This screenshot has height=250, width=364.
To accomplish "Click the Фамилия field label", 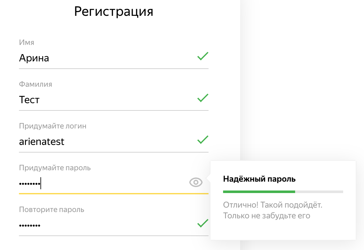I will [x=35, y=84].
